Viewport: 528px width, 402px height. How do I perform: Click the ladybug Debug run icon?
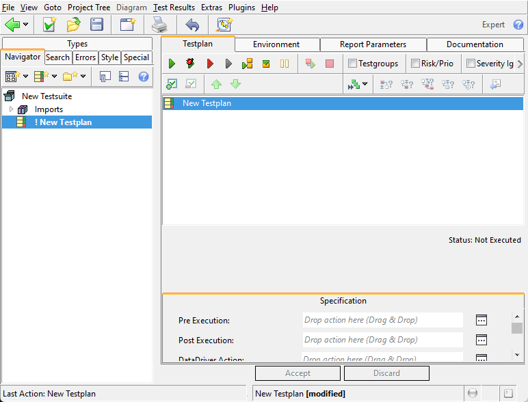[x=190, y=64]
